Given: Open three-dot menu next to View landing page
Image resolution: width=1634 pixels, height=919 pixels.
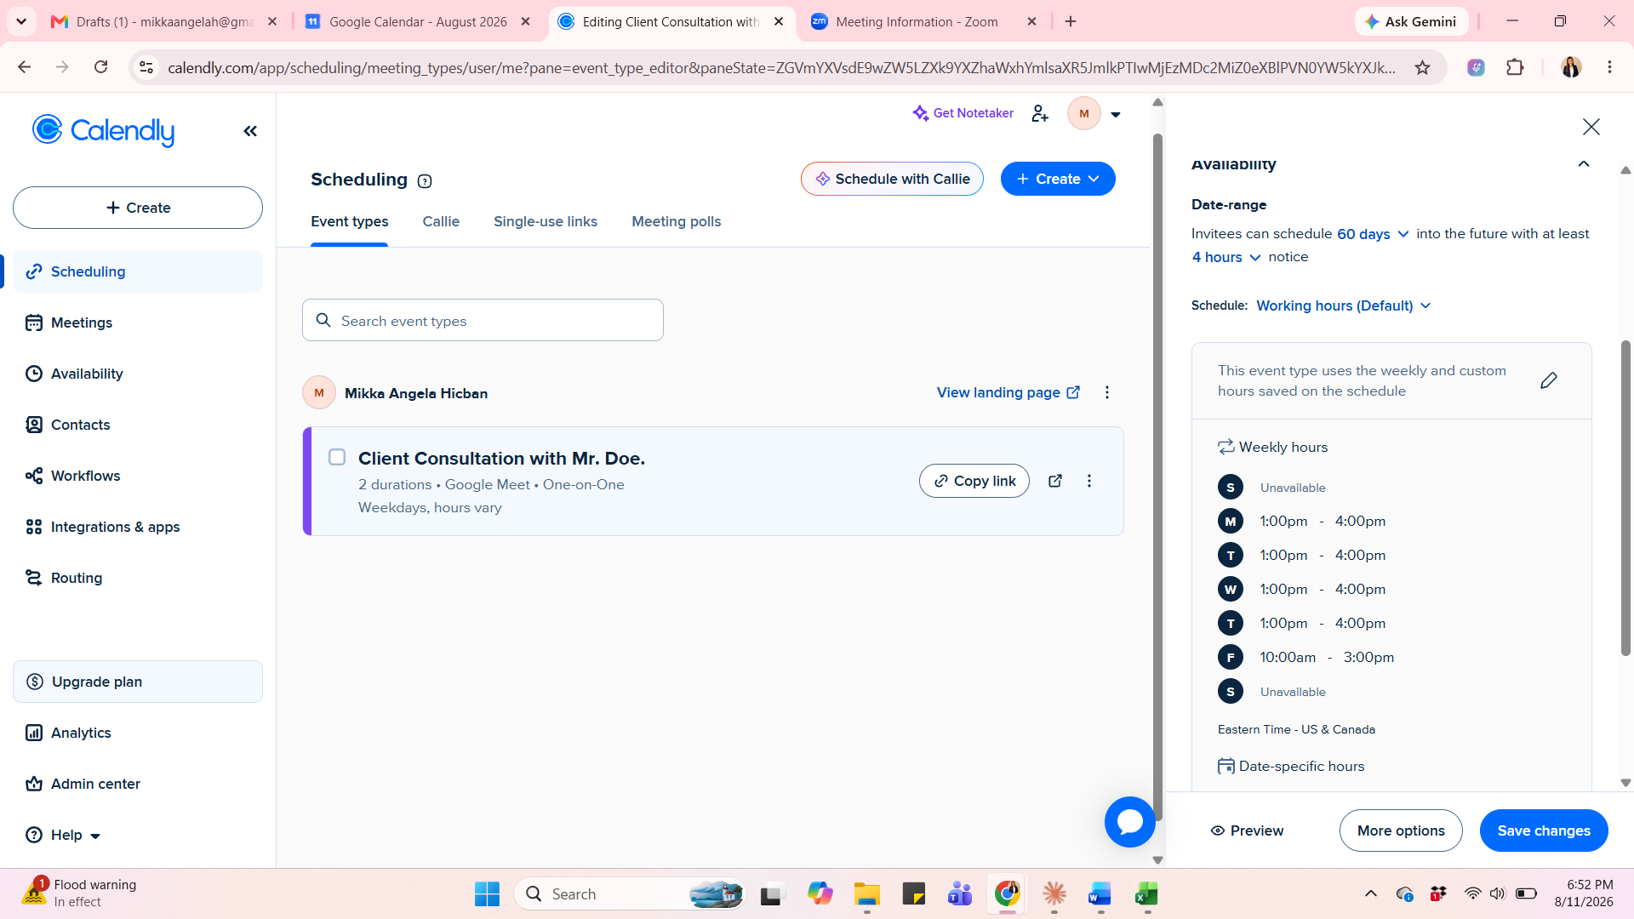Looking at the screenshot, I should click(x=1107, y=392).
